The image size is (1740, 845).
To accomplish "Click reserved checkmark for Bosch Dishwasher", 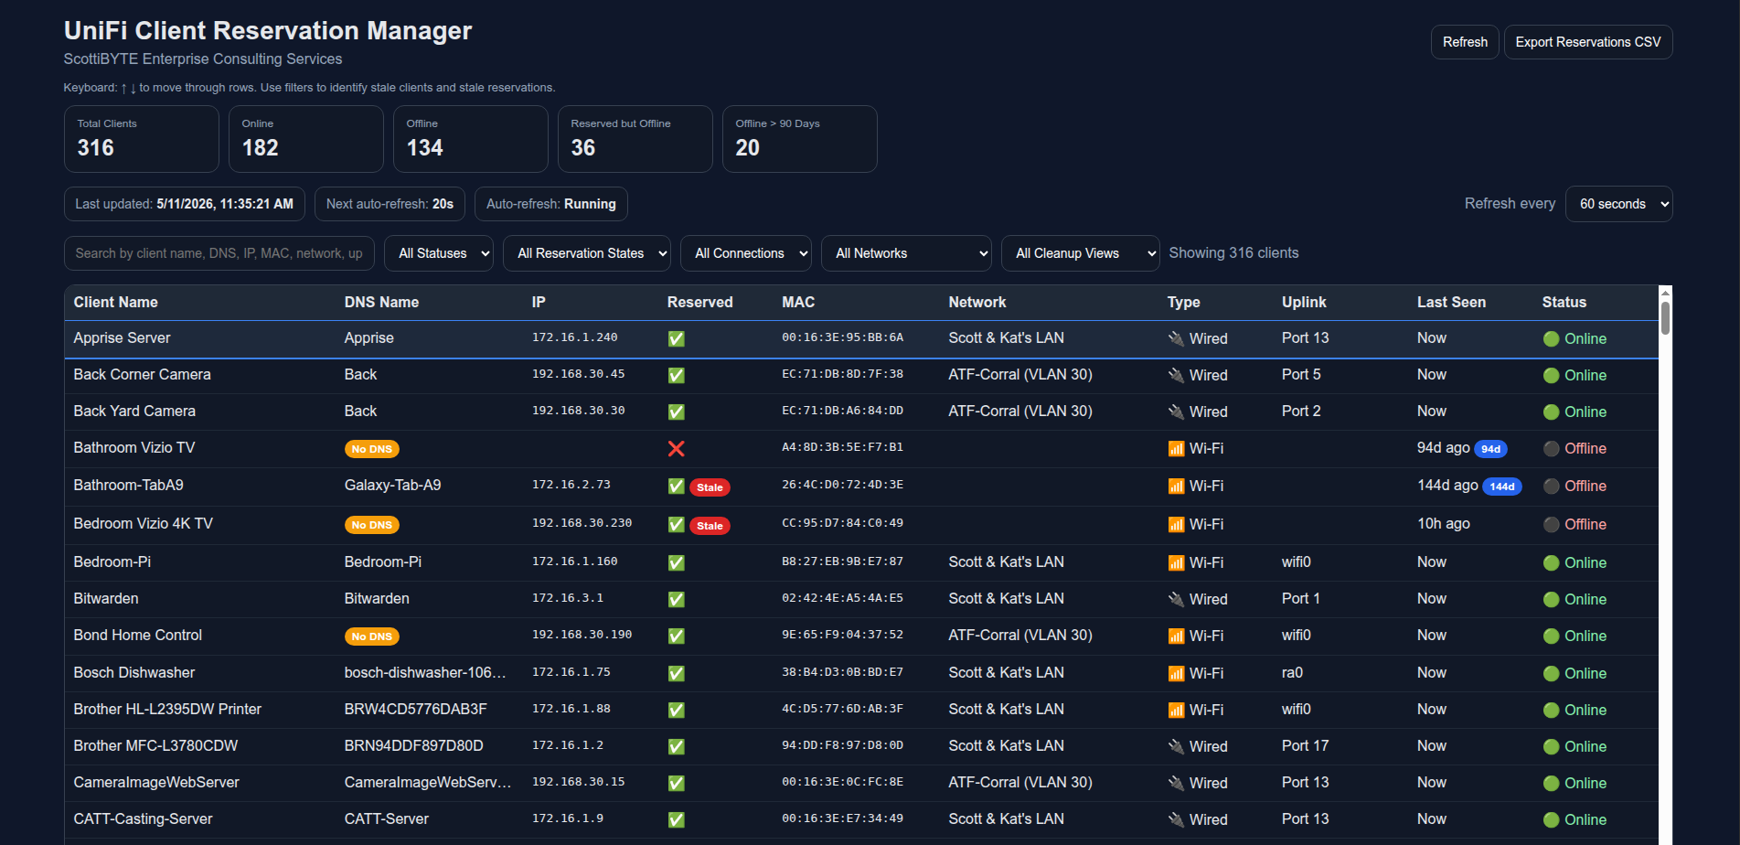I will 676,673.
